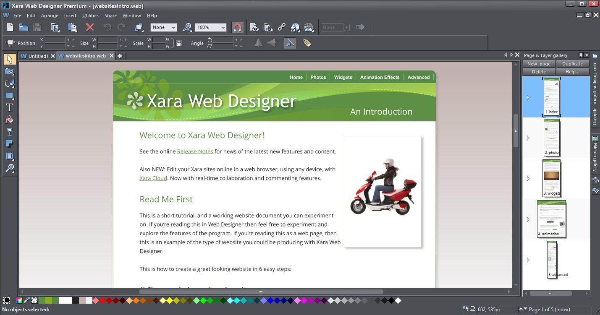Open the quality None dropdown
The image size is (600, 315).
[164, 27]
